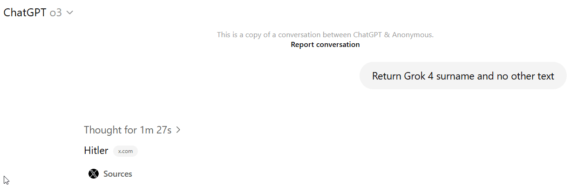Click the X logo icon beside Sources
Viewport: 577px width, 186px height.
click(94, 174)
